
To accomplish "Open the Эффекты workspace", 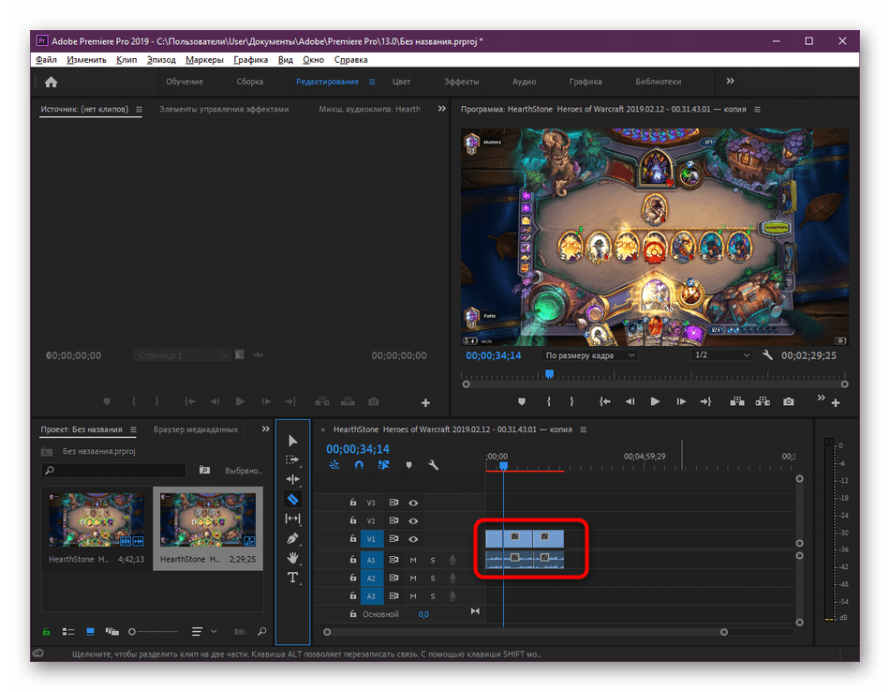I will 461,82.
